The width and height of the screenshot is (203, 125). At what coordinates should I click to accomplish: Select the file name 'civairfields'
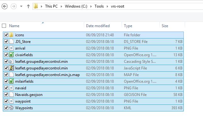coord(24,55)
